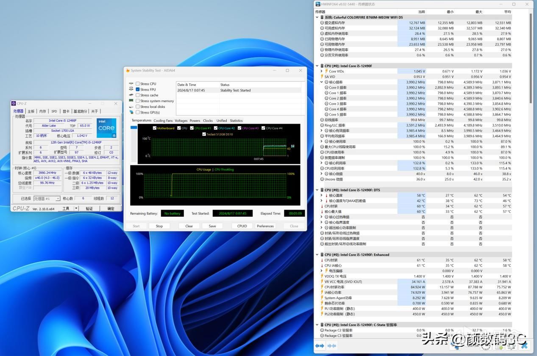Enable the Stress CPU checkbox
Screen dimensions: 537x356
[x=138, y=84]
